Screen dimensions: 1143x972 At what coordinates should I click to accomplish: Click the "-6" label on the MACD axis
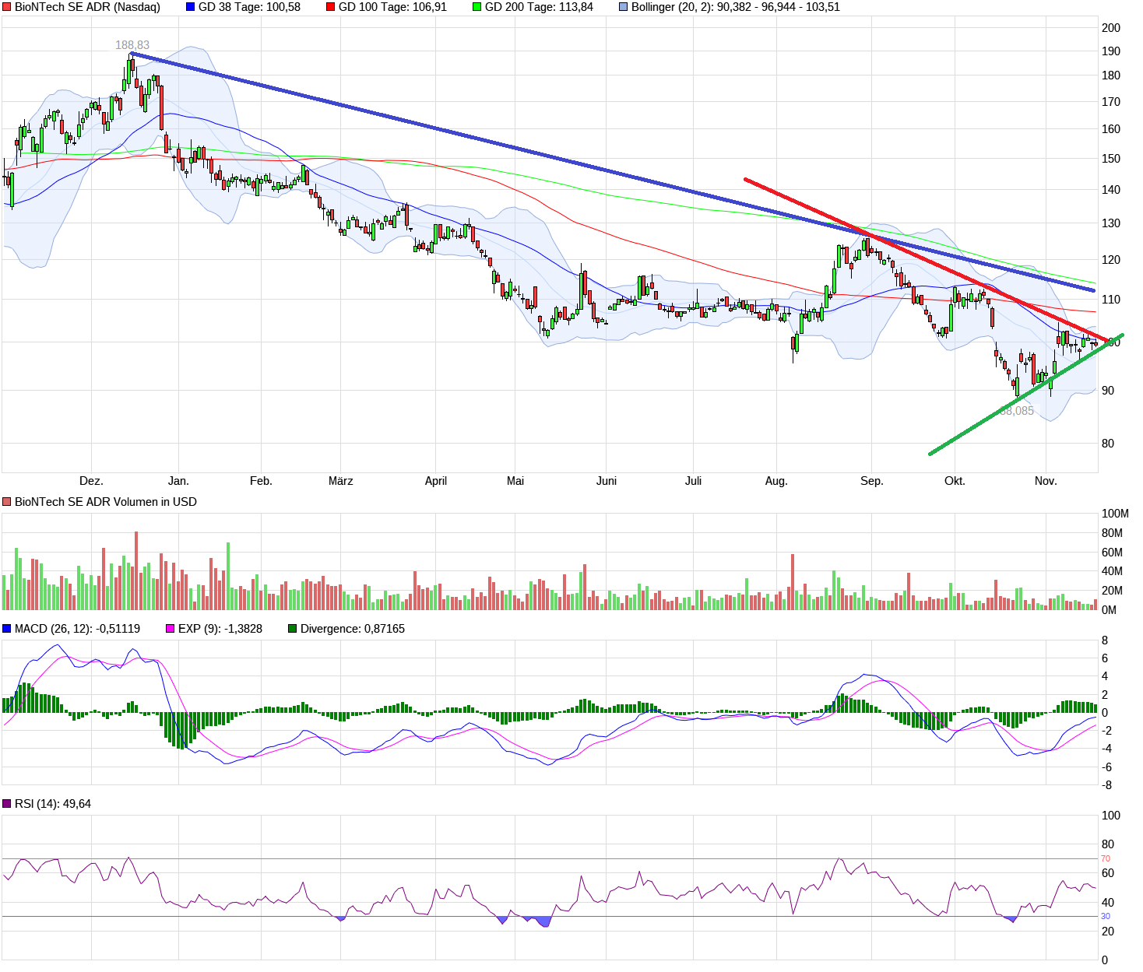tap(1106, 767)
